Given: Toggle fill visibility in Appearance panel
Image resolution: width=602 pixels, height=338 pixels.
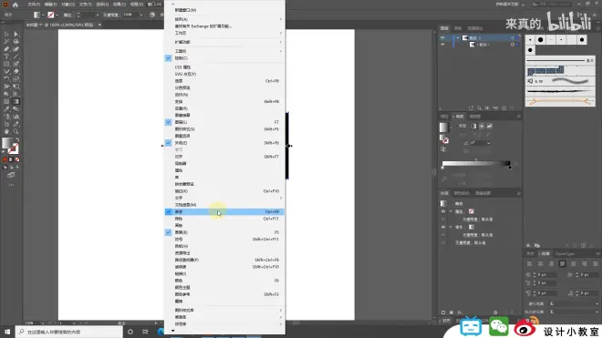Looking at the screenshot, I should tap(443, 227).
